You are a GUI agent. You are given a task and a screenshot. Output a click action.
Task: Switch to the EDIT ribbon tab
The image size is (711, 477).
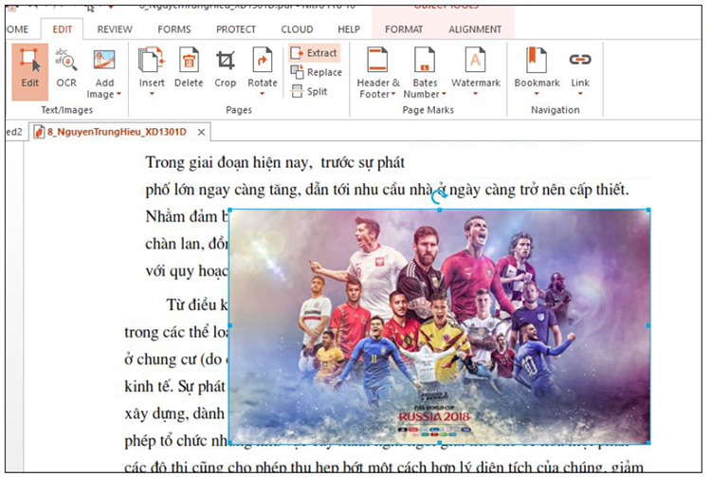[63, 29]
